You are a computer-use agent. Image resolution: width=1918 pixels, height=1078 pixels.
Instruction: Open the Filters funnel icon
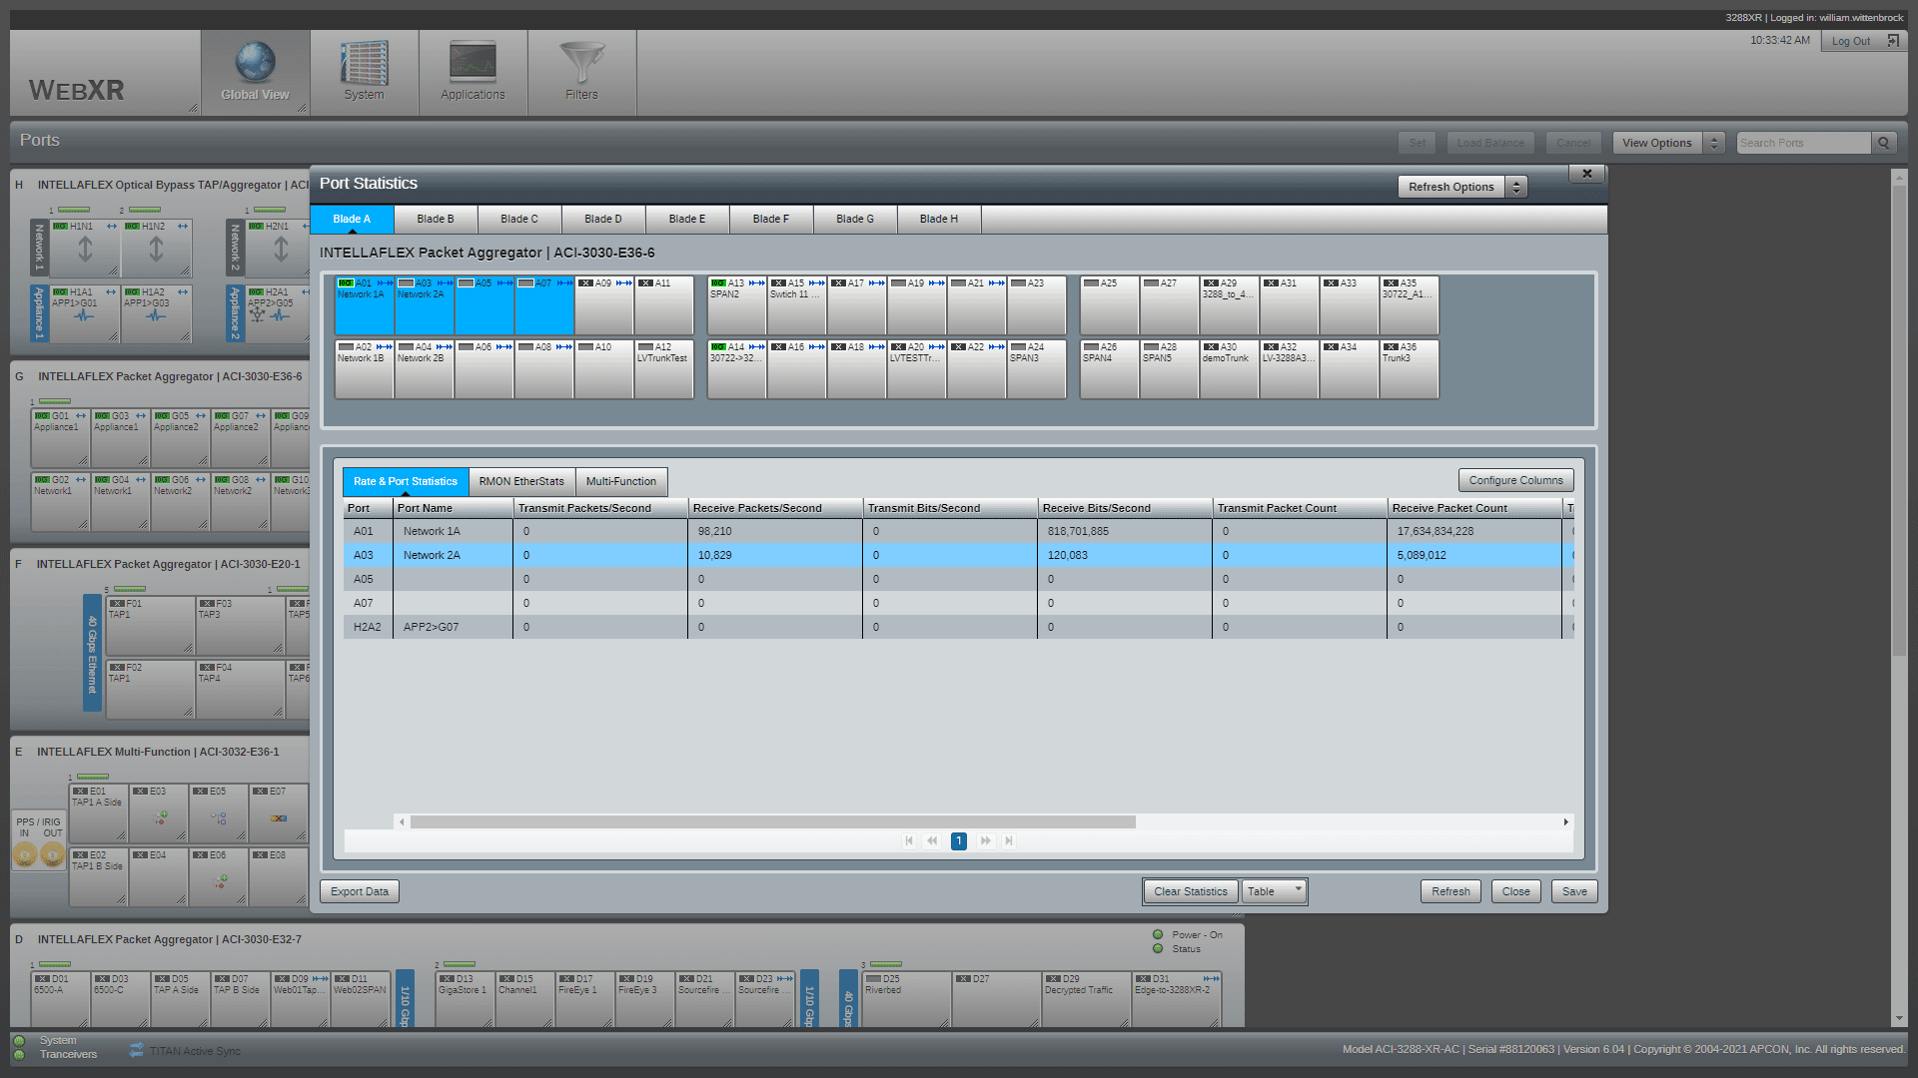[x=581, y=62]
